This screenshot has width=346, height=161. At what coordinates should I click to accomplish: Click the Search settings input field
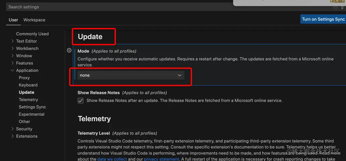134,7
